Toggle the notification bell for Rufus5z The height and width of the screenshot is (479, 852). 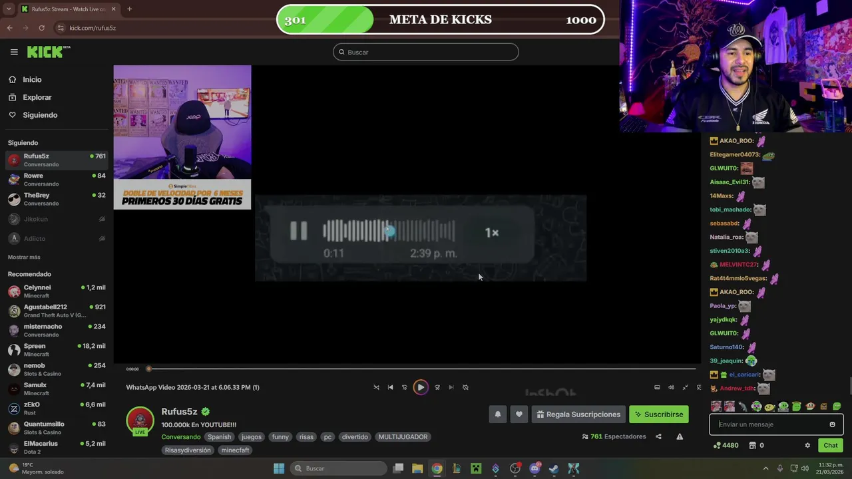[497, 414]
